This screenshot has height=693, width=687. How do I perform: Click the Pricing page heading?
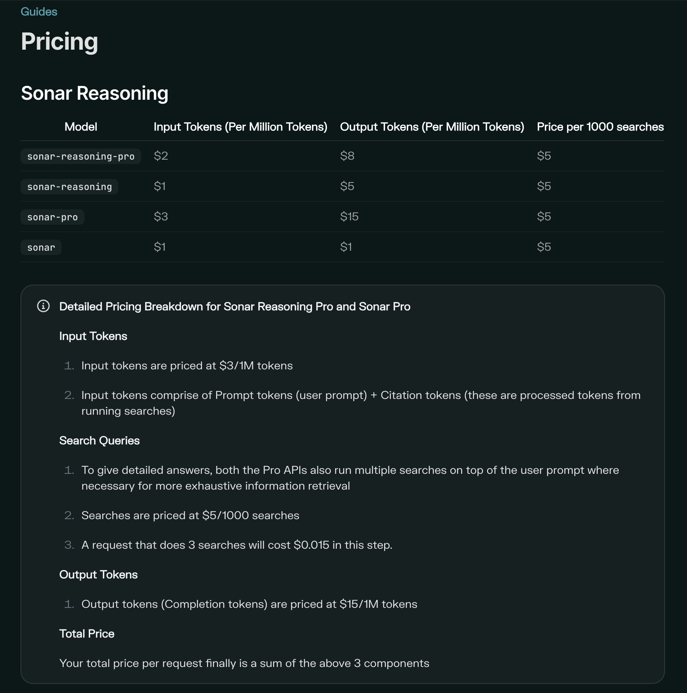(x=60, y=42)
